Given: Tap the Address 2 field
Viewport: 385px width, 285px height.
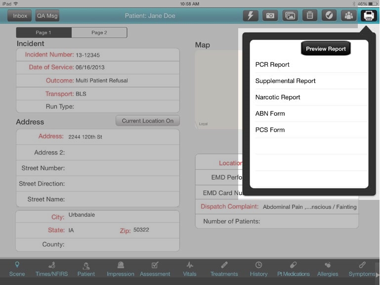Looking at the screenshot, I should tap(121, 152).
